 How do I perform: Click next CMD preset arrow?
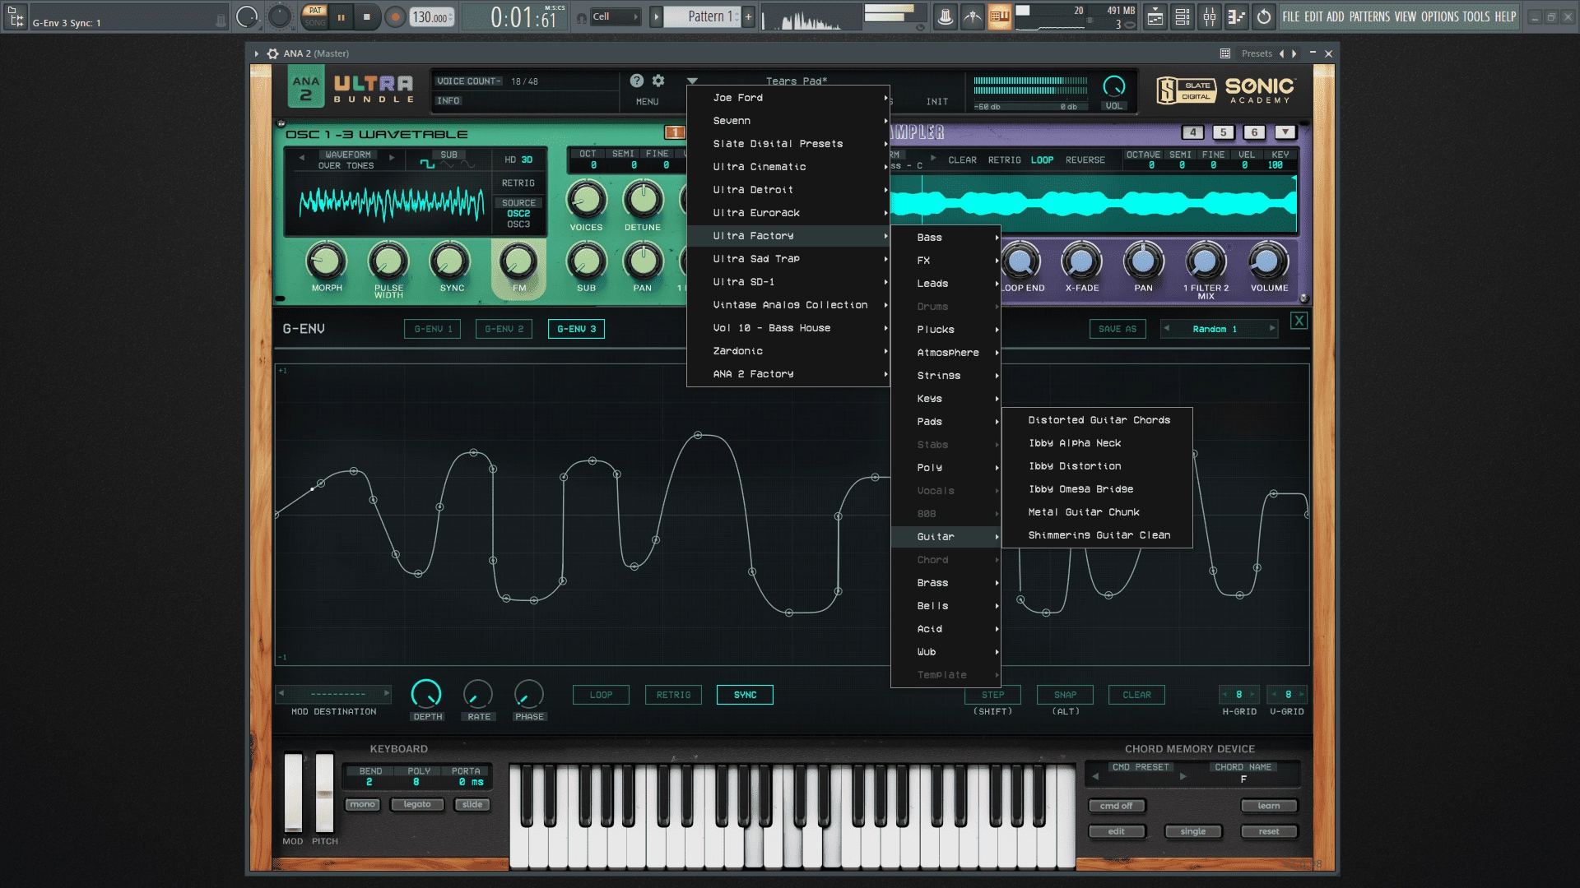coord(1183,776)
